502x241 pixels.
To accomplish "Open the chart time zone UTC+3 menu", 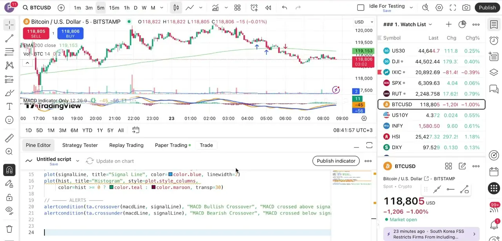I will tap(353, 130).
